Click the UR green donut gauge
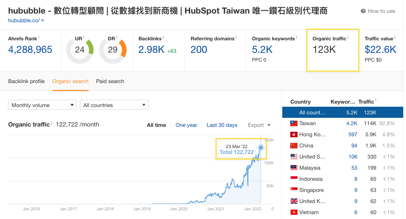Screen dimensions: 406x219 [80, 50]
